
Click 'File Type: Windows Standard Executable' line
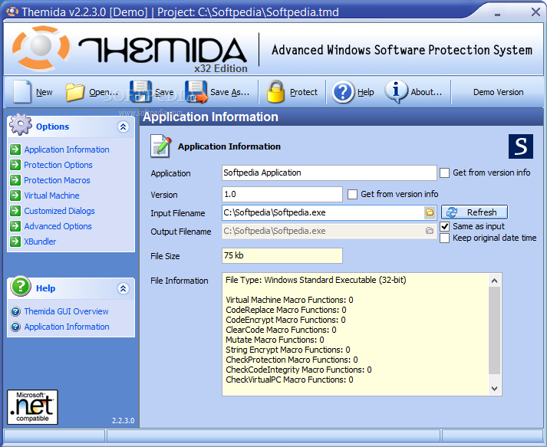pos(316,280)
